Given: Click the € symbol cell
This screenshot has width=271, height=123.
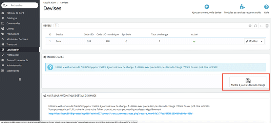Looking at the screenshot, I should pos(126,41).
